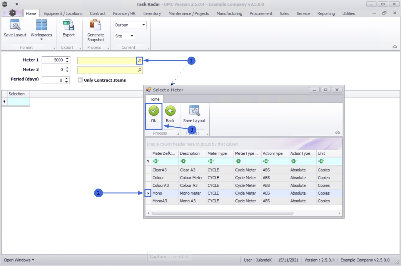Increase the Meter 1 value
The height and width of the screenshot is (266, 401).
[x=67, y=58]
